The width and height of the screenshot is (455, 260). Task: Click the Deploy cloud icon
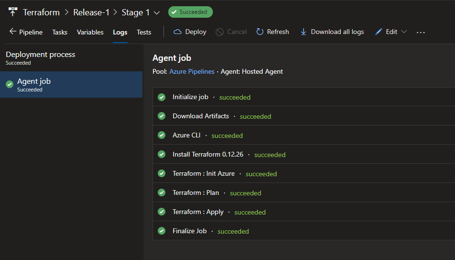177,32
